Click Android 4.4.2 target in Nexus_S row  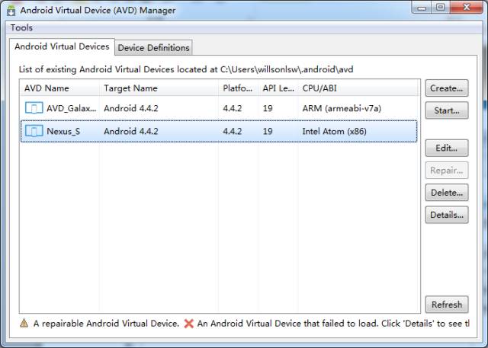pyautogui.click(x=131, y=131)
